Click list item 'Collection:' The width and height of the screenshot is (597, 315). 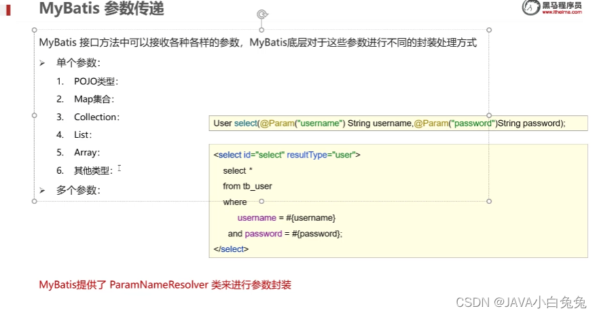tap(96, 117)
